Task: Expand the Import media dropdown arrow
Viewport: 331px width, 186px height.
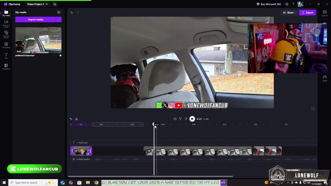Action: pos(59,20)
